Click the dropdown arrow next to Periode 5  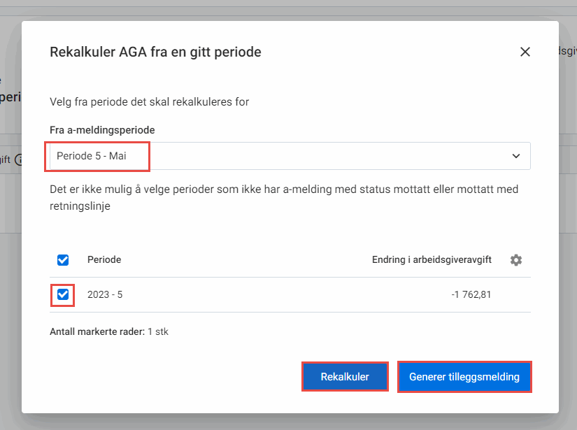(x=516, y=156)
